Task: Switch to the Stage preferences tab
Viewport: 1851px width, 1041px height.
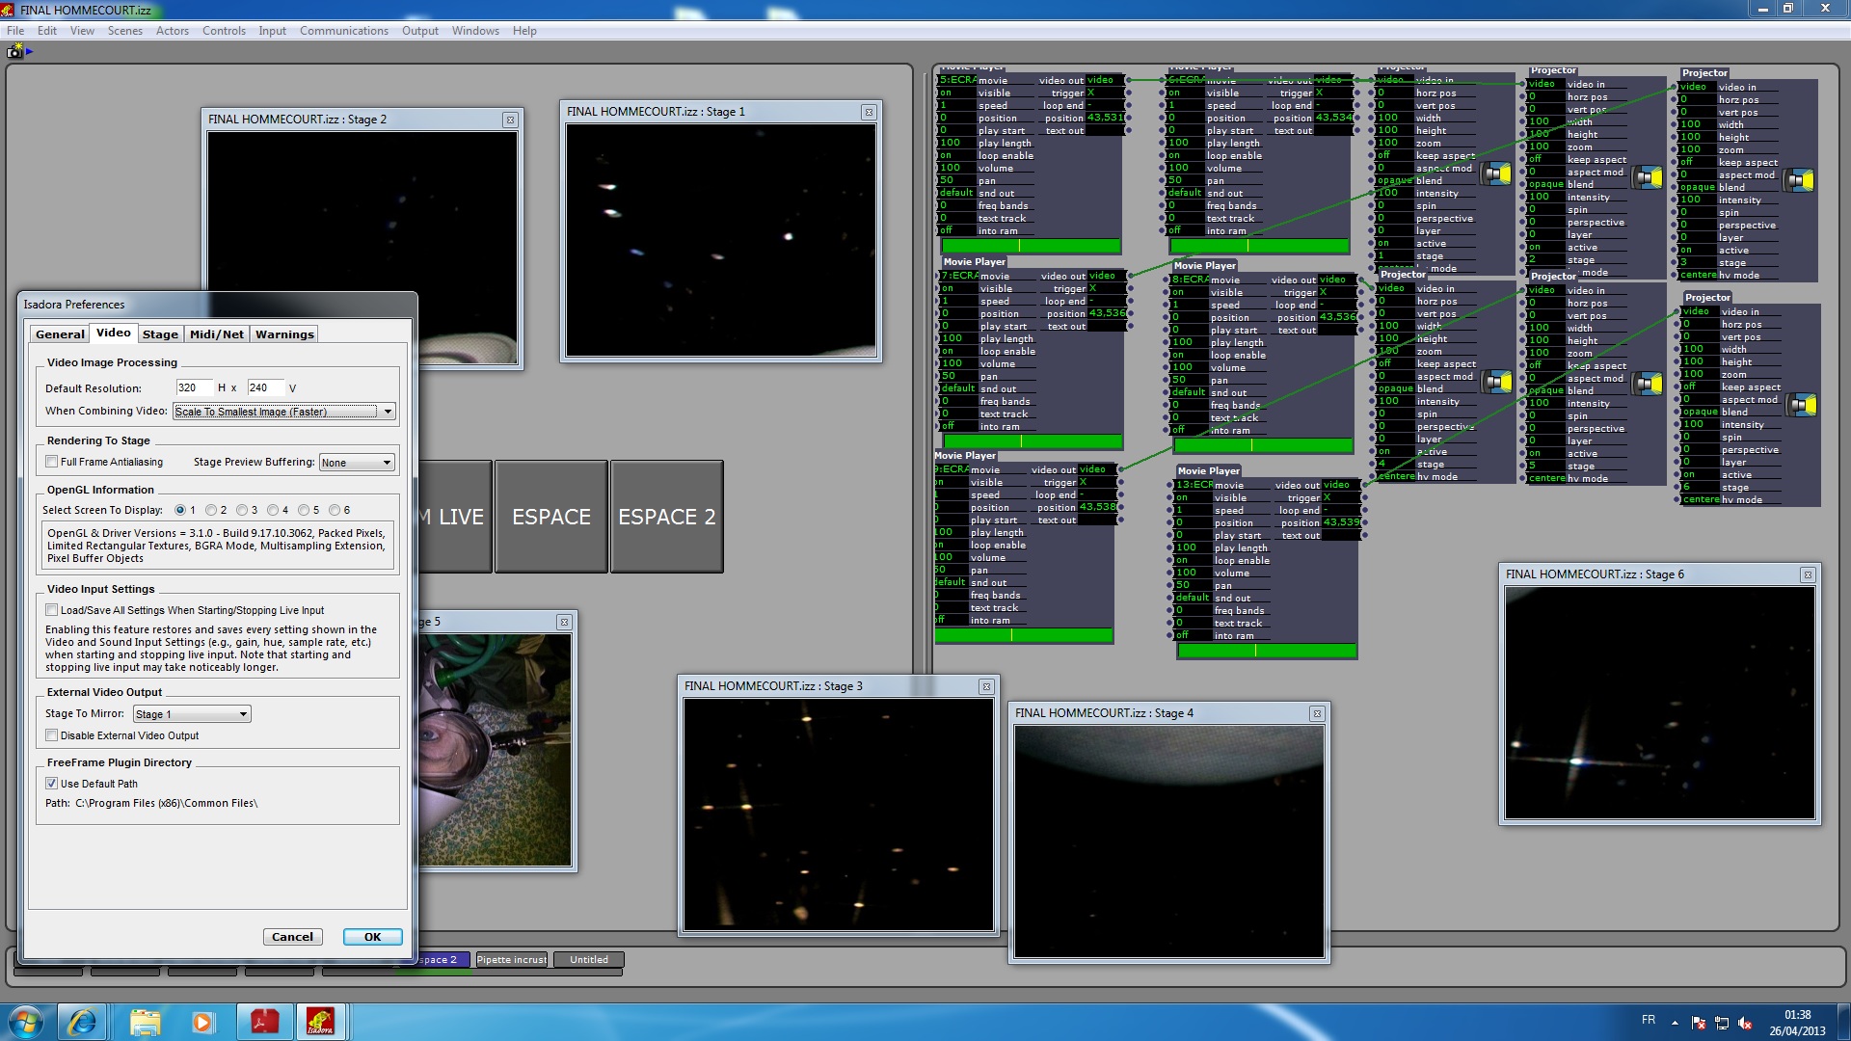Action: point(160,334)
